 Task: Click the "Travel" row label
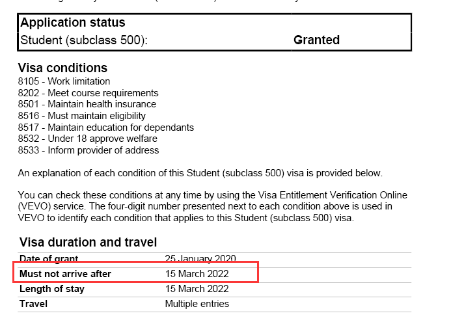(x=33, y=304)
